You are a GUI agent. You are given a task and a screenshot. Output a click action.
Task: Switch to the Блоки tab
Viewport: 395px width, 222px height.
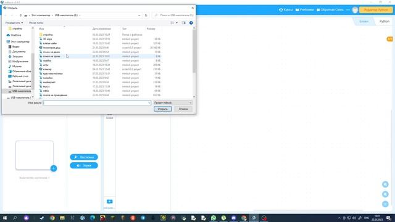click(x=364, y=22)
